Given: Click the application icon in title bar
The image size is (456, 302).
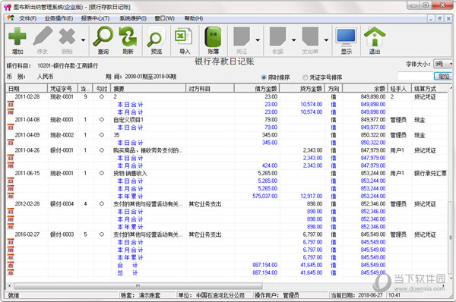Looking at the screenshot, I should [x=8, y=7].
